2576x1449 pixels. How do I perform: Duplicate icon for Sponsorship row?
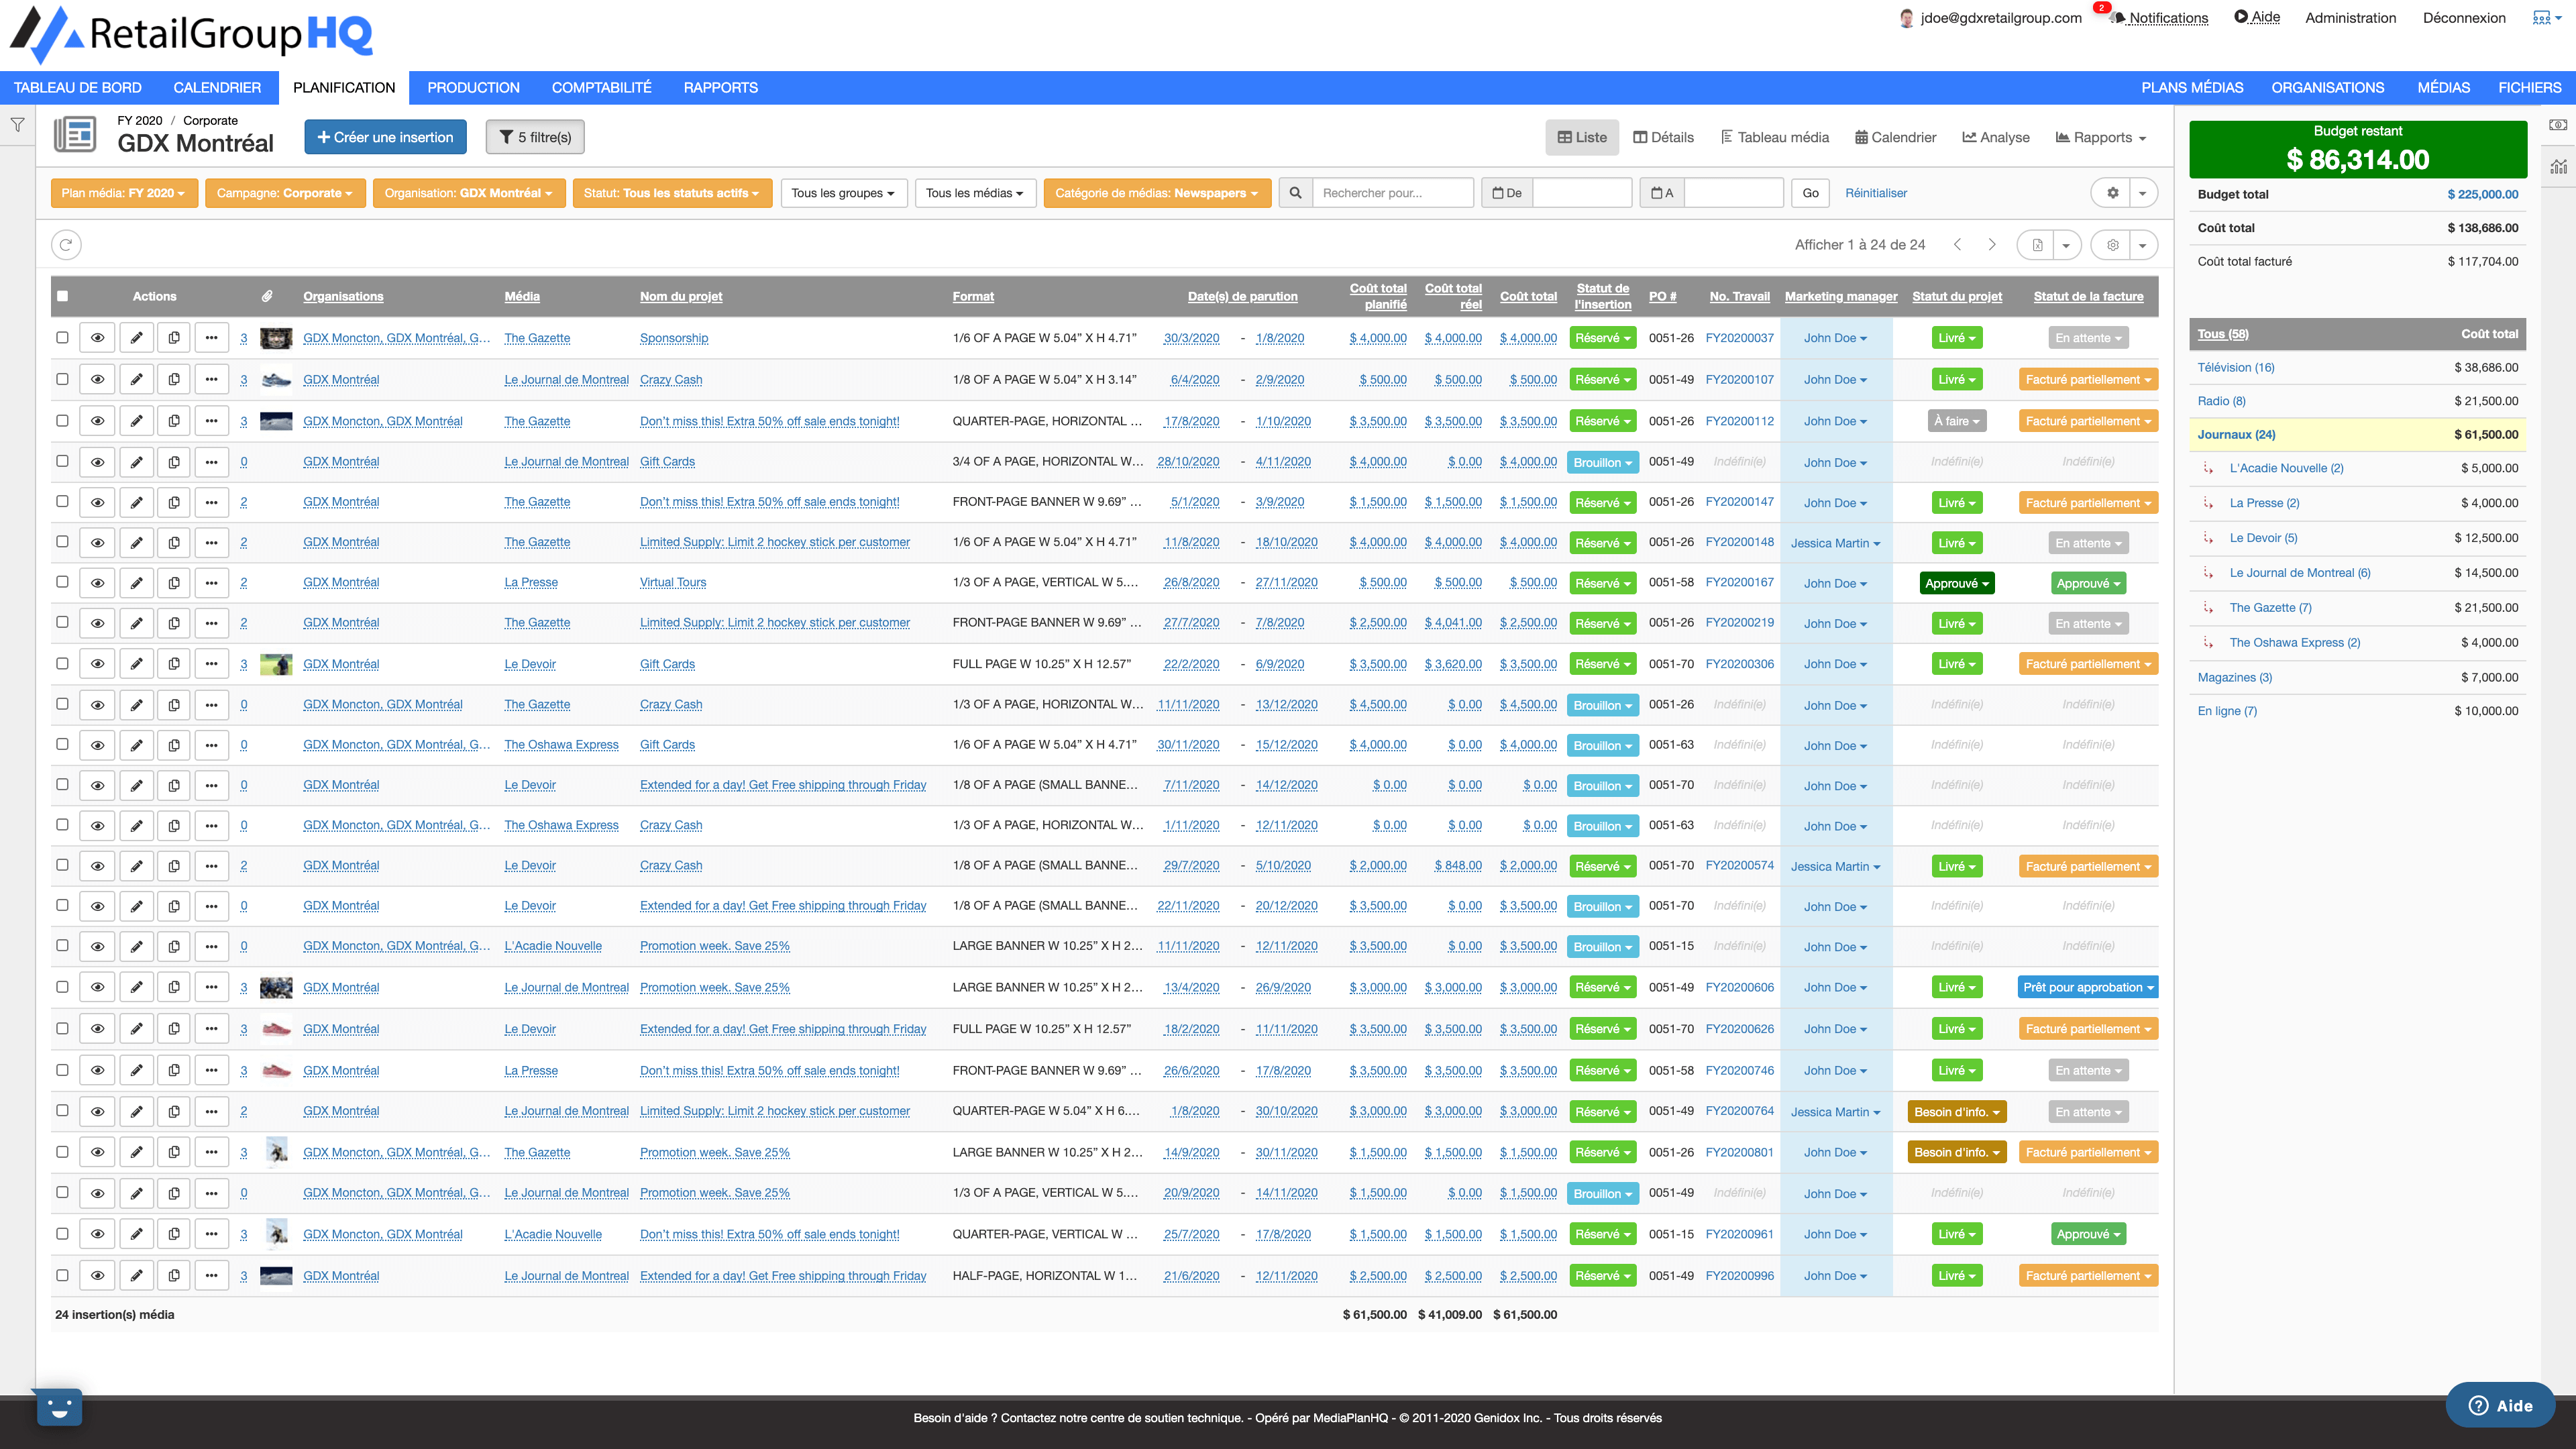click(x=174, y=338)
